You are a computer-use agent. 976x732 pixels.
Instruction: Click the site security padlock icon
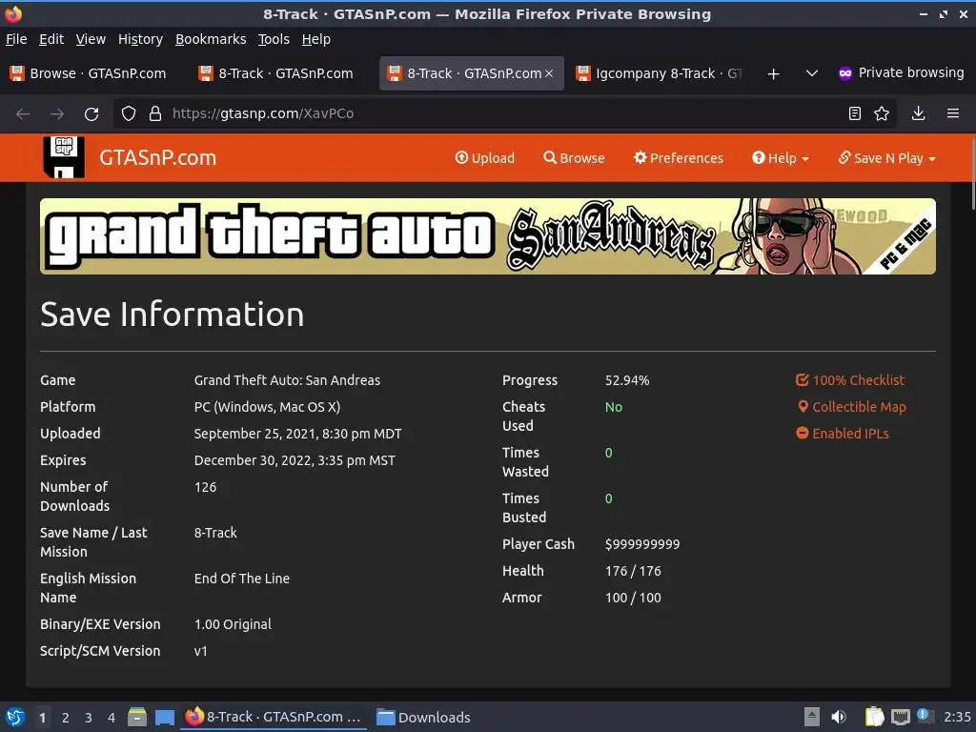point(155,113)
